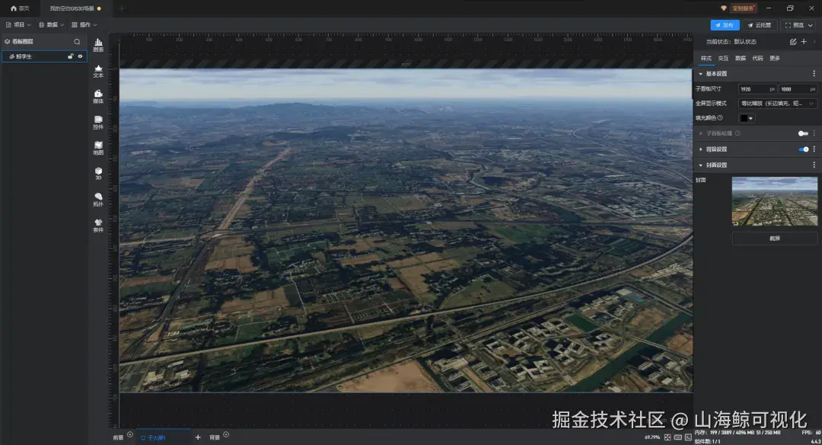The height and width of the screenshot is (445, 822).
Task: Open the more options of 封面设置
Action: click(x=814, y=165)
